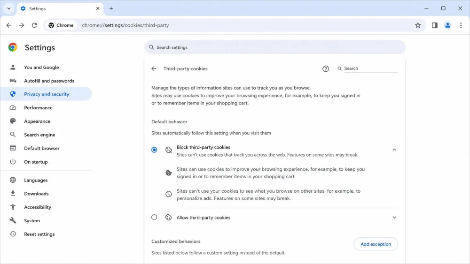Maximize the Chrome window

[443, 8]
